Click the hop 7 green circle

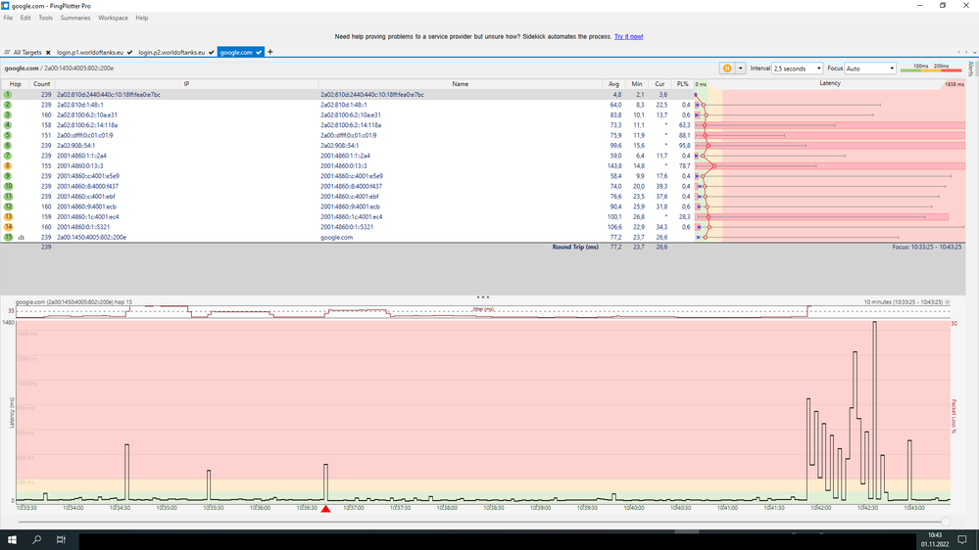(x=8, y=156)
